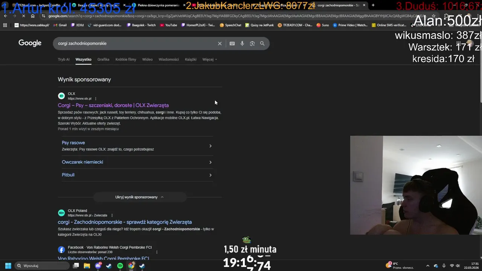Screen dimensions: 482x271
Task: Open microphone status in system tray
Action: [444, 266]
